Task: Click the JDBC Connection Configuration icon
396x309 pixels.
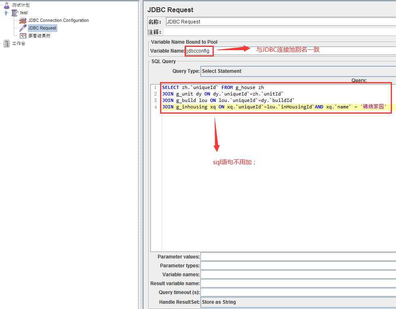Action: (x=23, y=21)
